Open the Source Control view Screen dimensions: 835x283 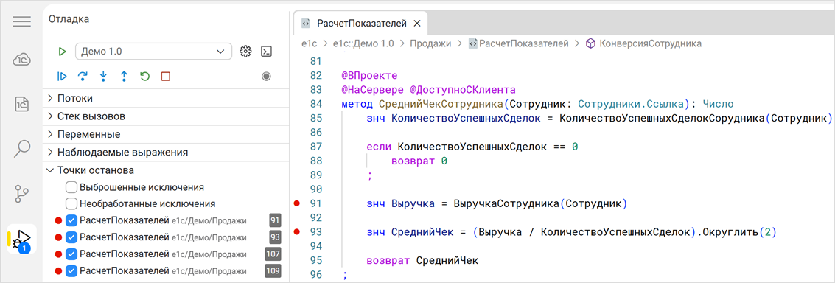pos(22,194)
